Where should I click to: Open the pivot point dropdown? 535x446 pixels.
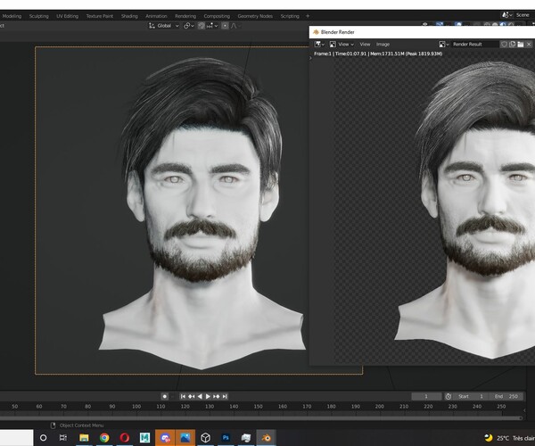189,26
